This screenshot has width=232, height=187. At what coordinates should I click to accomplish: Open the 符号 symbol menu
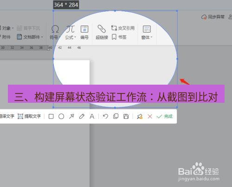tap(55, 32)
